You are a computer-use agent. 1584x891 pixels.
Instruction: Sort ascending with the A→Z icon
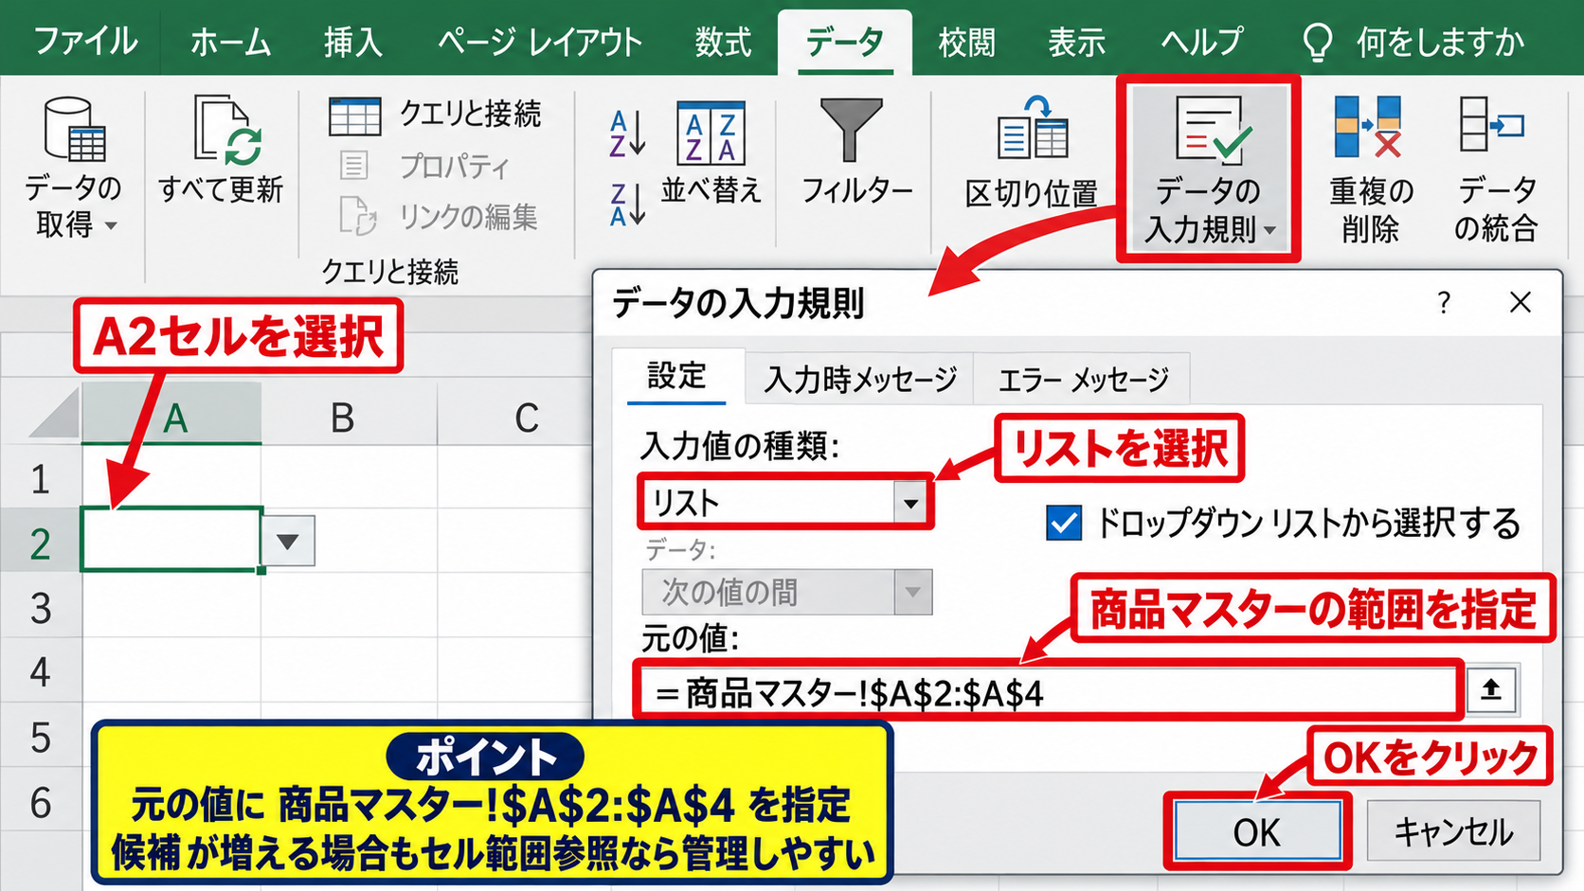pyautogui.click(x=627, y=133)
